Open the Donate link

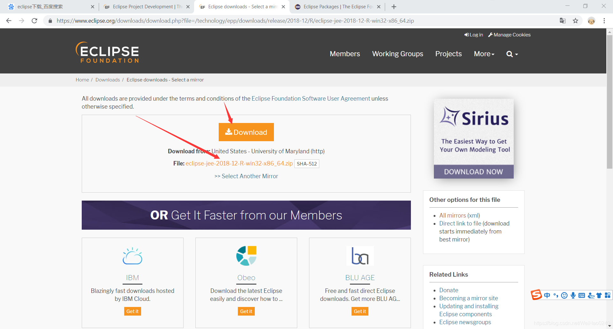point(449,290)
